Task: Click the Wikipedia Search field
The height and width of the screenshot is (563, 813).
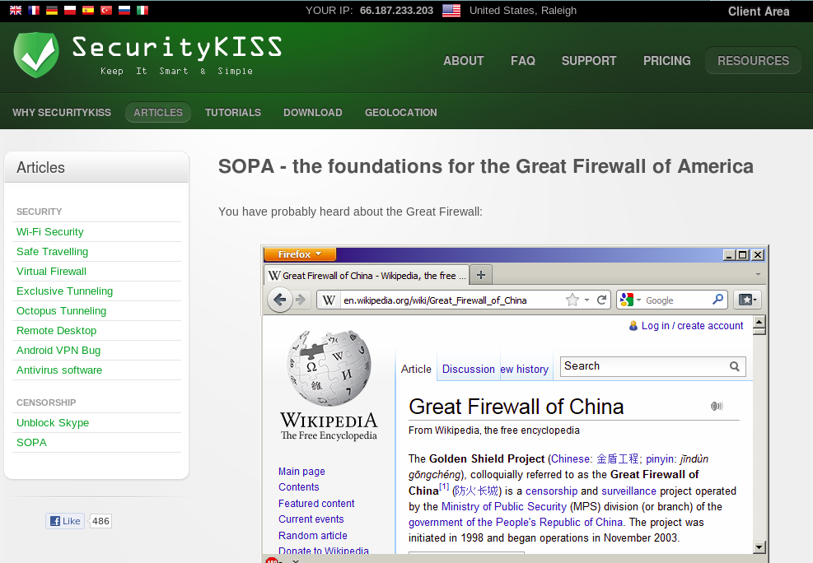Action: [x=644, y=366]
